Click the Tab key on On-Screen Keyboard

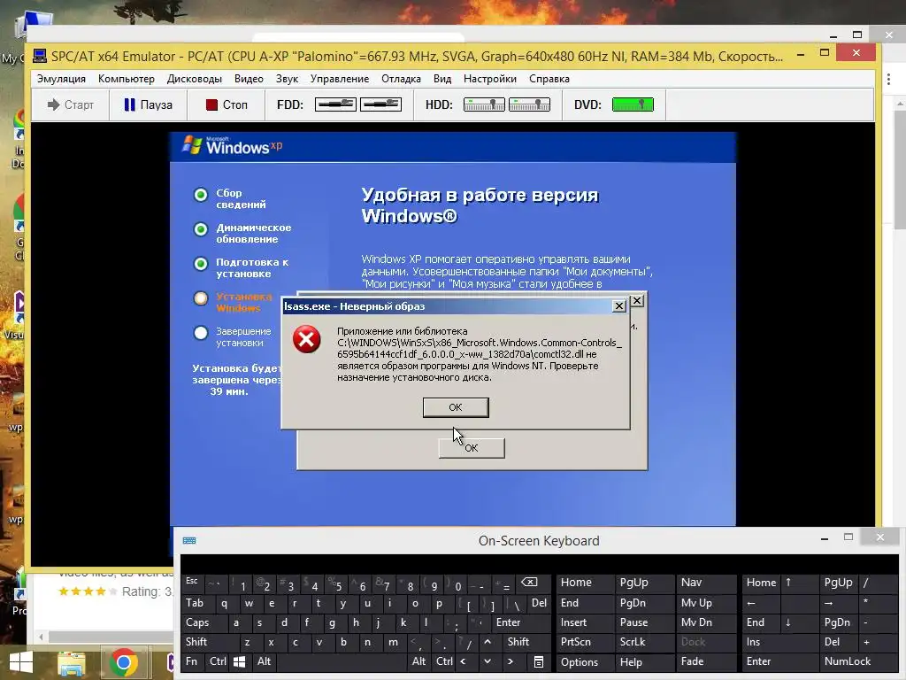[x=196, y=603]
